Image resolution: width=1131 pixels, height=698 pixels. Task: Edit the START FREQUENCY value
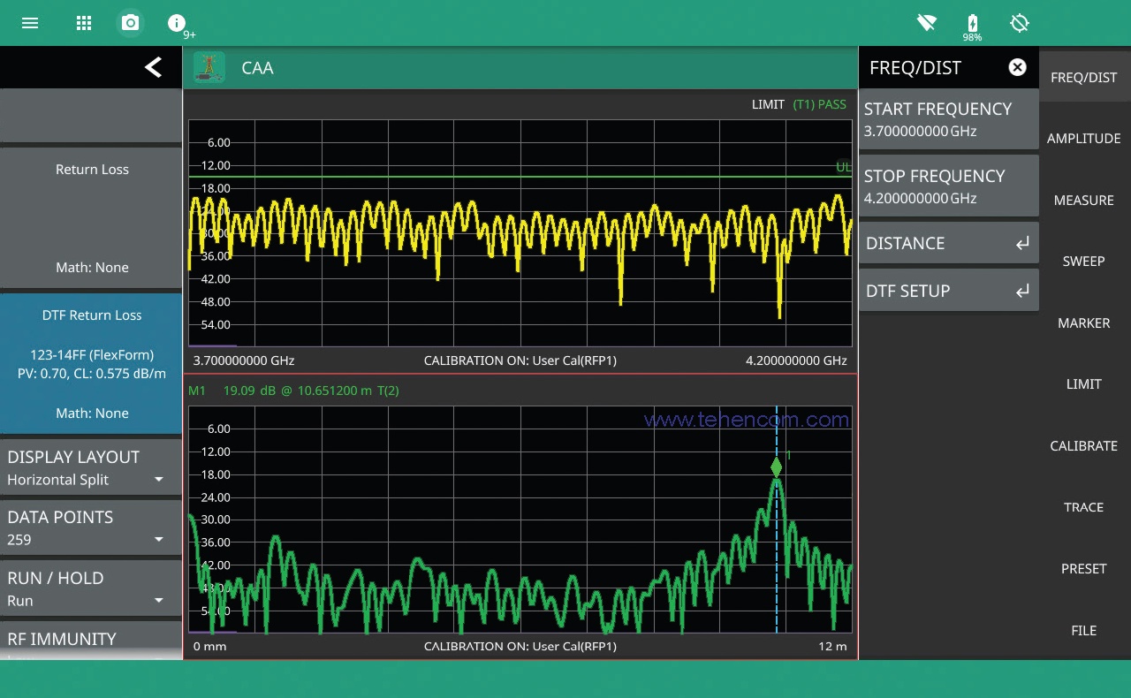pyautogui.click(x=948, y=119)
